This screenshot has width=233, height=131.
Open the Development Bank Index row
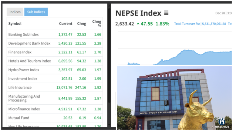pos(29,43)
